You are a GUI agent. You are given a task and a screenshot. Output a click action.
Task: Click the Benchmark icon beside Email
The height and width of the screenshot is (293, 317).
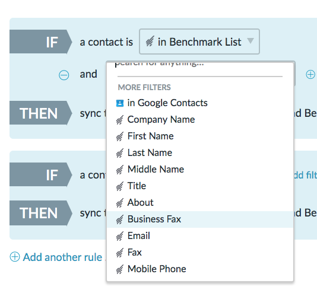tap(120, 236)
